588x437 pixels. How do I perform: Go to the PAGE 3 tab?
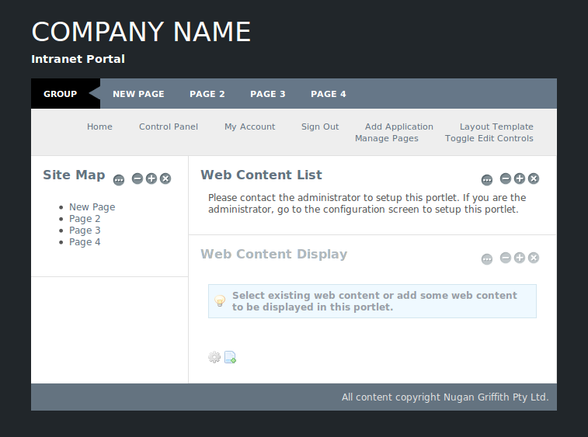268,94
